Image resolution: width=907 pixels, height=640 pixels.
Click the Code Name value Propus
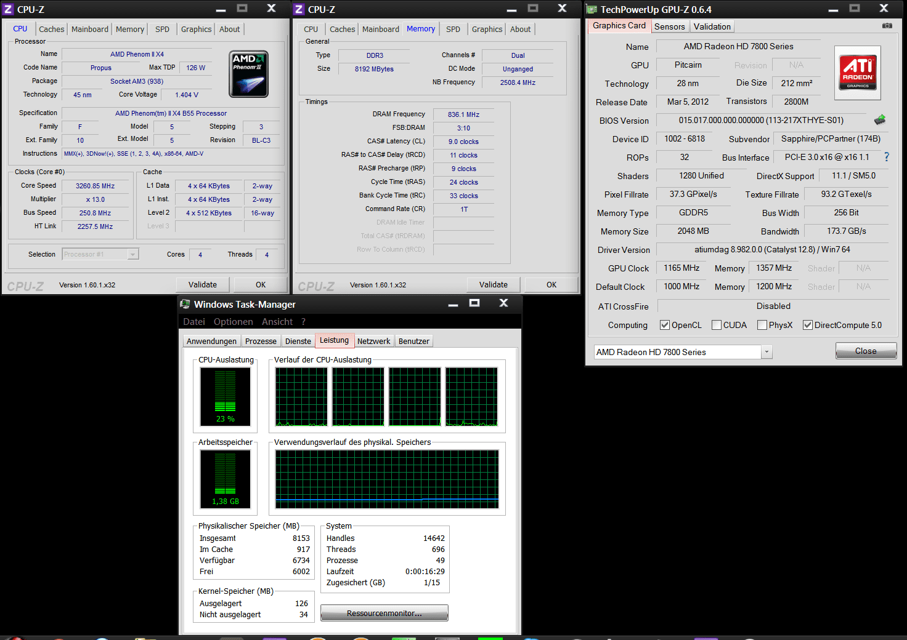(x=101, y=68)
